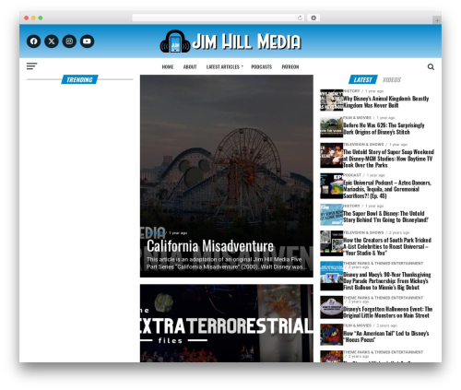Click the browser address bar
The height and width of the screenshot is (390, 461).
pos(219,18)
